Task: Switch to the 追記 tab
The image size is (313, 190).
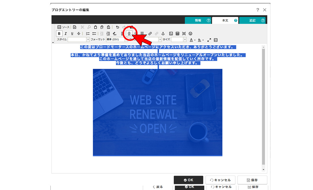Action: (252, 20)
